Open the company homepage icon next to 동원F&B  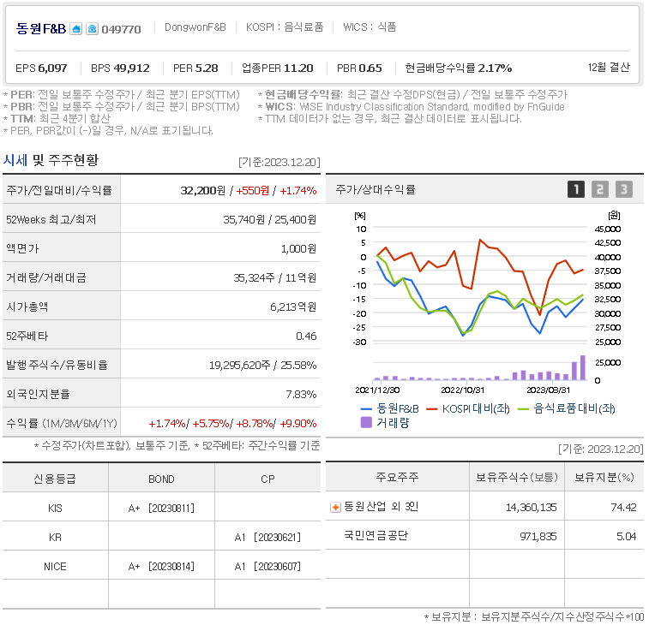(75, 29)
